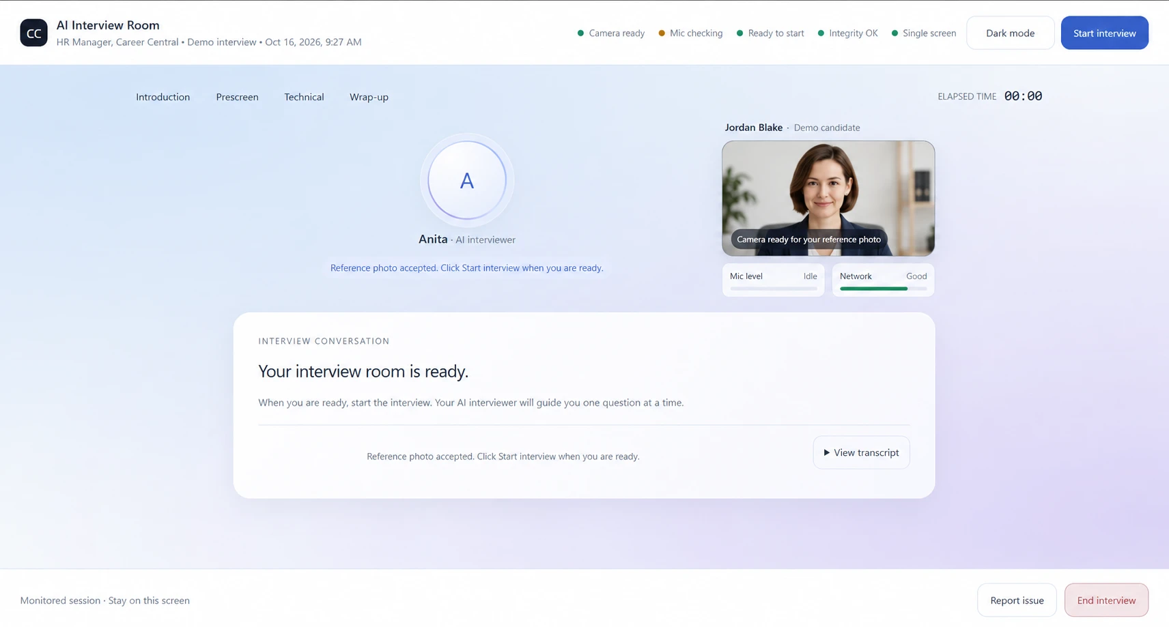The image size is (1169, 627).
Task: Click the gray 'Reference photo accepted' text beside View transcript
Action: click(503, 456)
